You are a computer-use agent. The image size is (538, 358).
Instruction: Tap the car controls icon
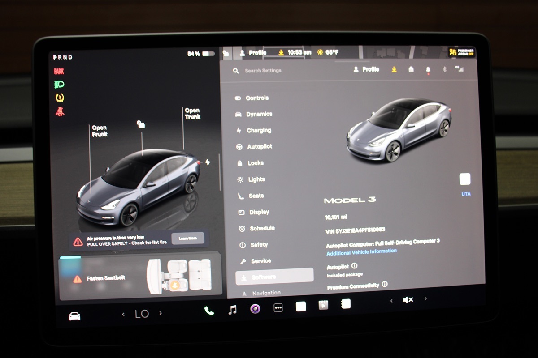click(74, 316)
